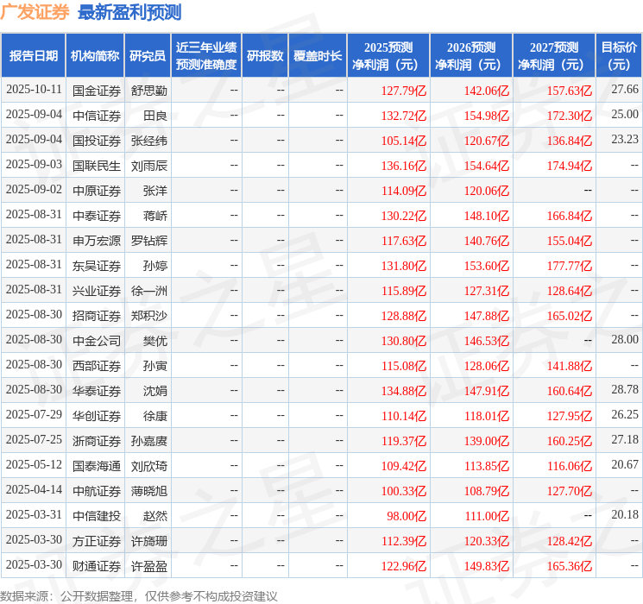Image resolution: width=643 pixels, height=604 pixels.
Task: Click analyst name 徐一洲
Action: (x=148, y=291)
